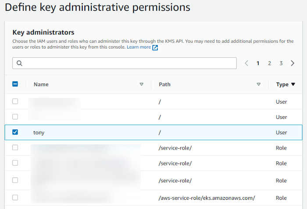Click the search magnifier icon
Image resolution: width=307 pixels, height=209 pixels.
(x=19, y=63)
